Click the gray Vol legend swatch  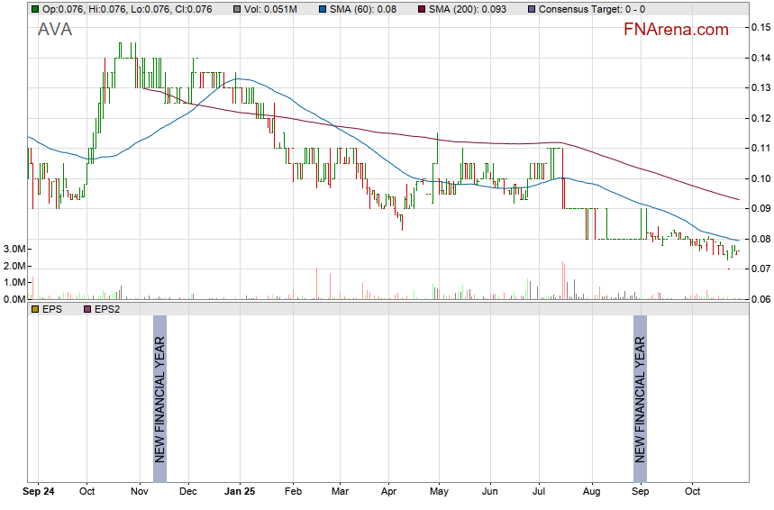coord(236,9)
